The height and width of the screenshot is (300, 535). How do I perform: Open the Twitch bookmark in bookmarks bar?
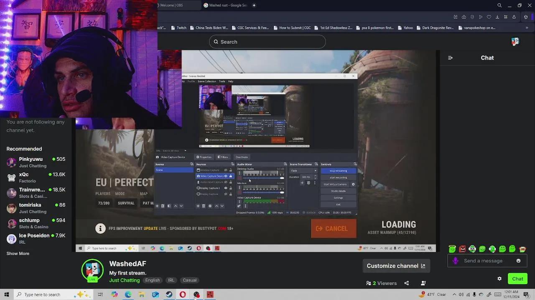[178, 28]
